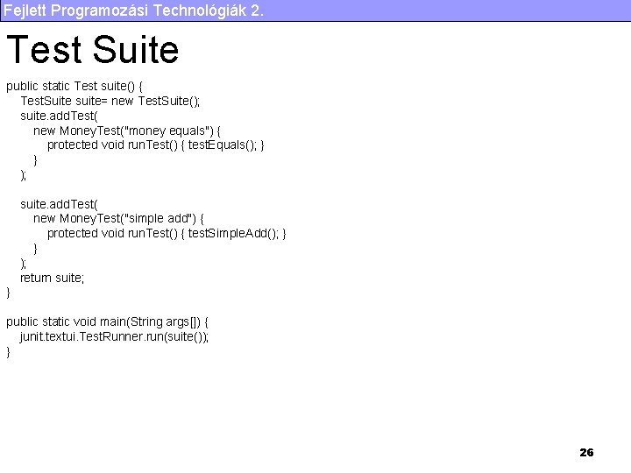Click the line 'public static Test suite() {'
This screenshot has width=631, height=473.
coord(74,86)
